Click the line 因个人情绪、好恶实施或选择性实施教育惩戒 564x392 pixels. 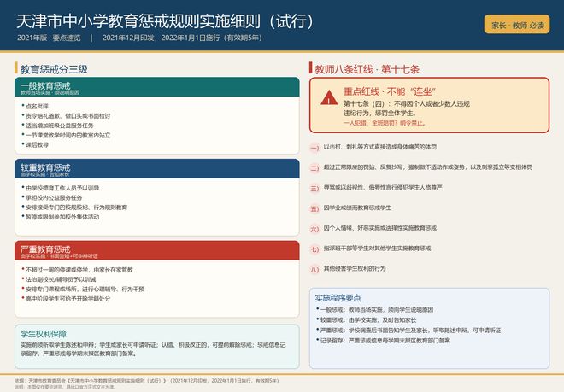[x=379, y=228]
